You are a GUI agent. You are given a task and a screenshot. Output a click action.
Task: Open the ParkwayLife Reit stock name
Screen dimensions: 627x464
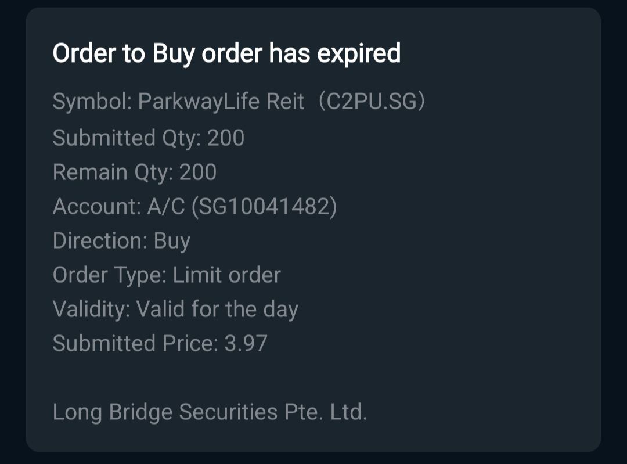[221, 102]
